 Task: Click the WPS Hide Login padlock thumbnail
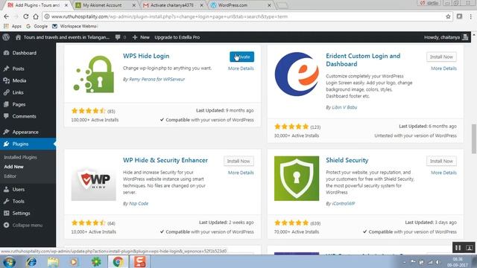pyautogui.click(x=94, y=74)
